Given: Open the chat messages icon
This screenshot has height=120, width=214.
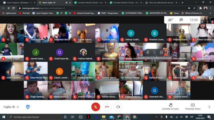Looking at the screenshot, I should click(181, 20).
